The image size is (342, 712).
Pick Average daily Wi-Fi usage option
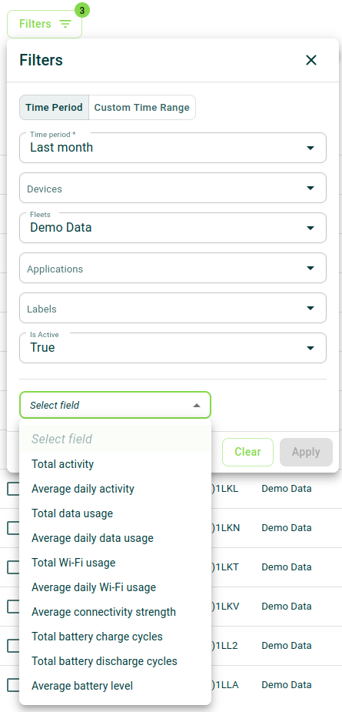tap(115, 587)
